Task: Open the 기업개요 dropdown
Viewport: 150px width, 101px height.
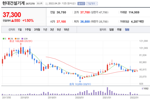Action: pos(92,4)
